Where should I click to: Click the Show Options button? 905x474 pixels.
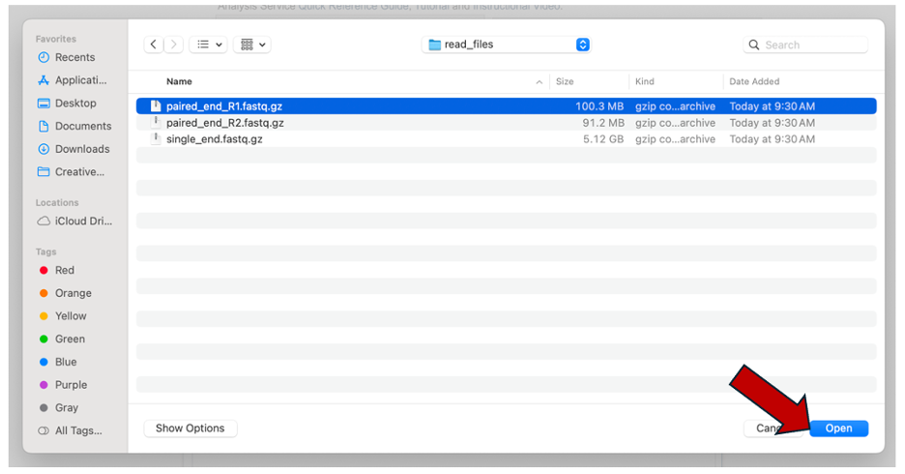click(x=190, y=429)
